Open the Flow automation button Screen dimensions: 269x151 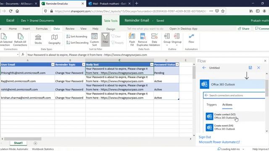point(191,39)
